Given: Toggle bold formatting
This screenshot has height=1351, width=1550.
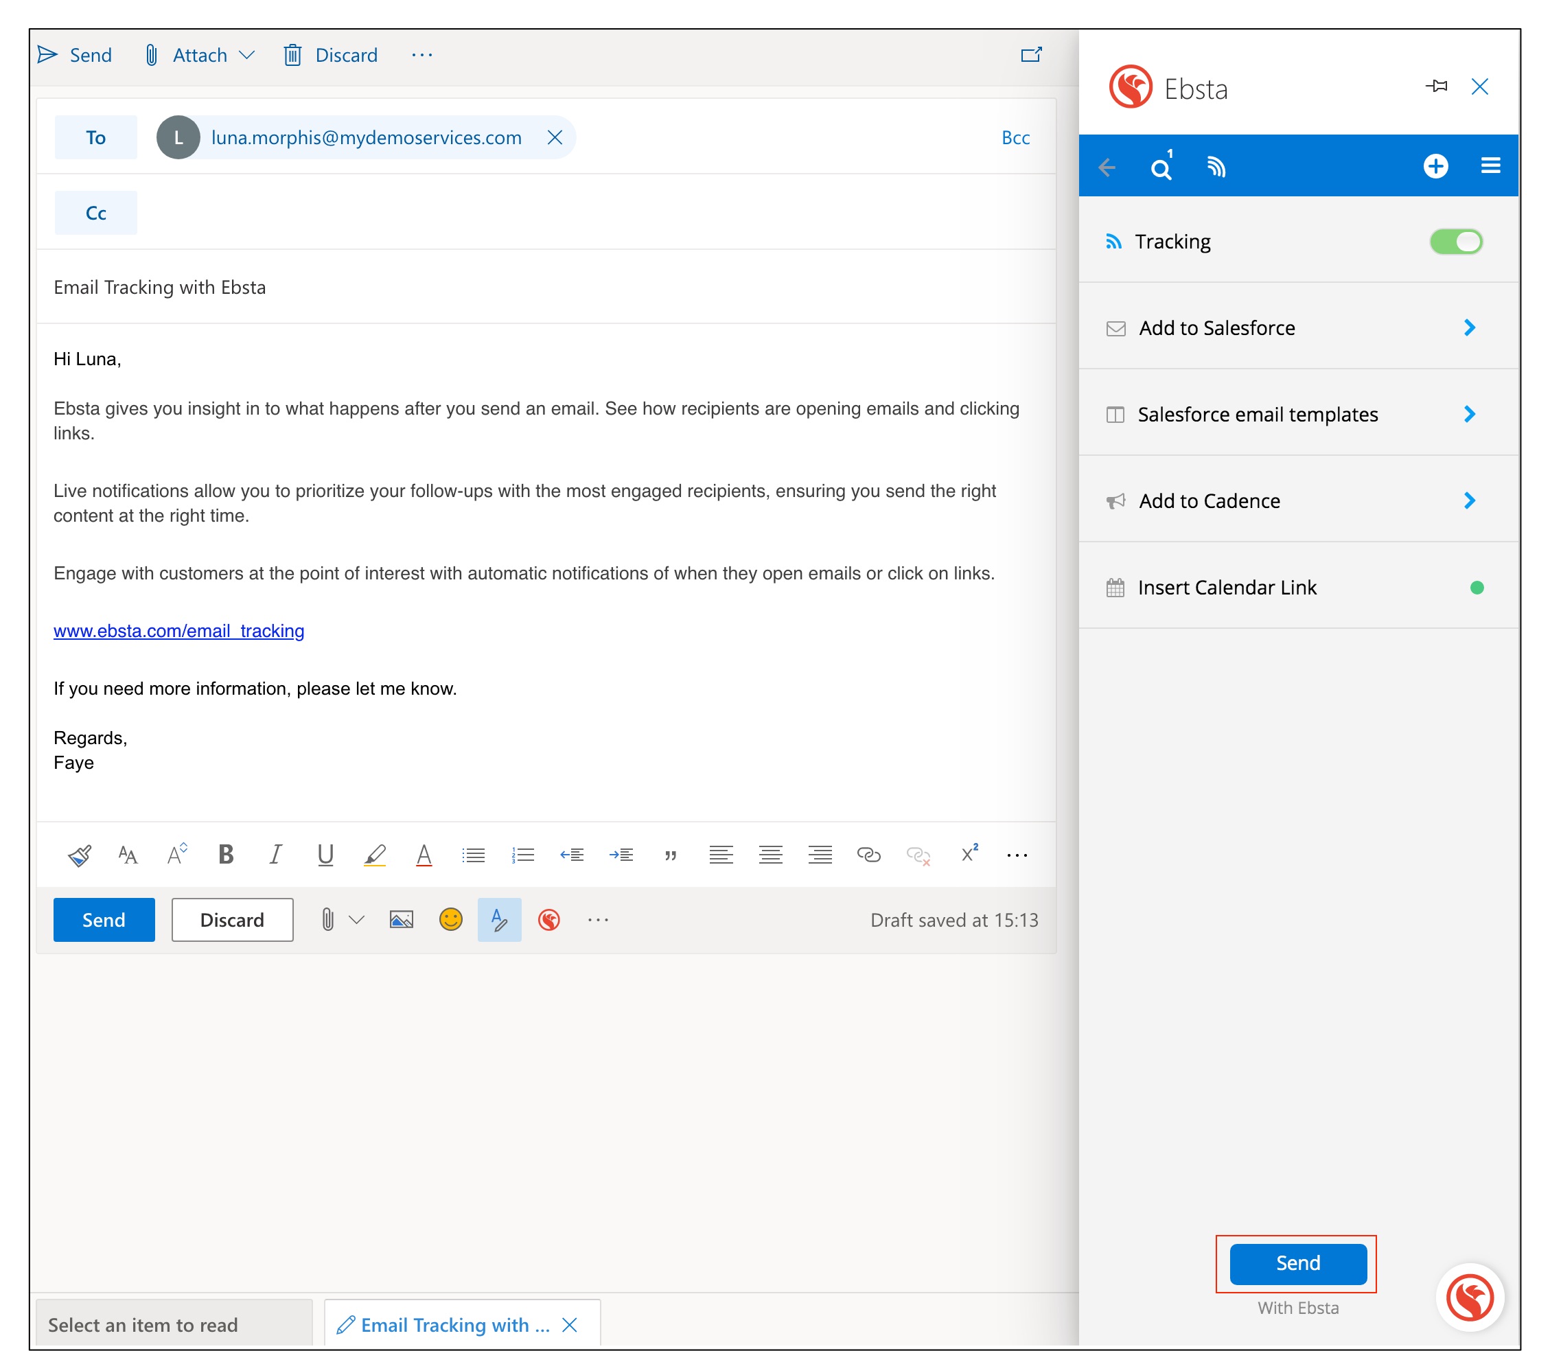Looking at the screenshot, I should 225,855.
